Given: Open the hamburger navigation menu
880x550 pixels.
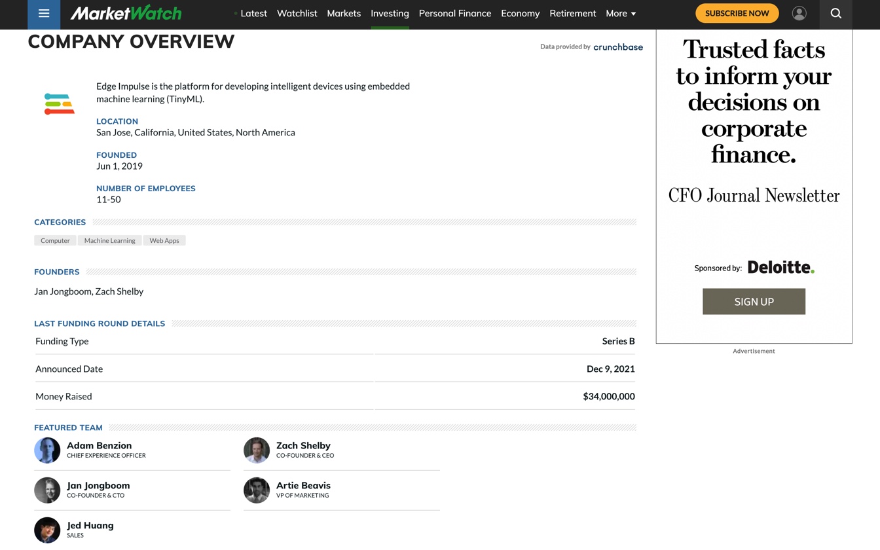Looking at the screenshot, I should [44, 14].
